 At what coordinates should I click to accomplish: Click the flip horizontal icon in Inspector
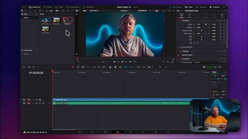(195, 43)
